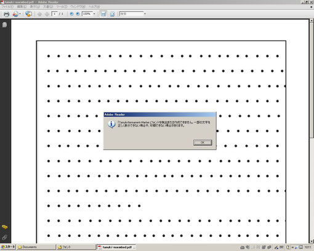Open the Comments panel icon in sidebar
Screen dimensions: 314x251
tap(5, 227)
